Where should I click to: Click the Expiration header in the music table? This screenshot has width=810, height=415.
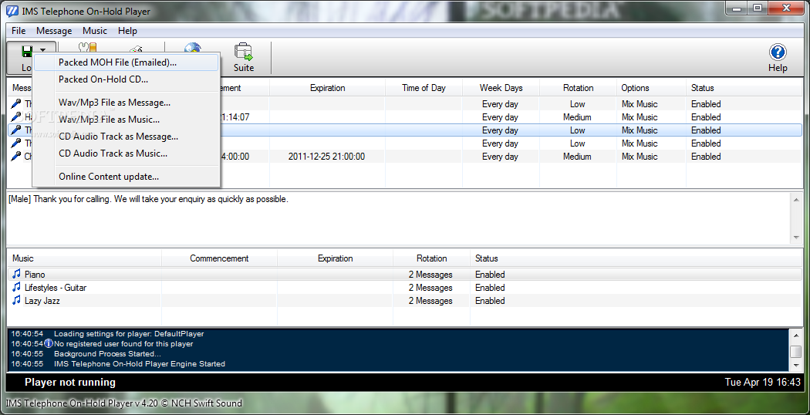[x=336, y=258]
